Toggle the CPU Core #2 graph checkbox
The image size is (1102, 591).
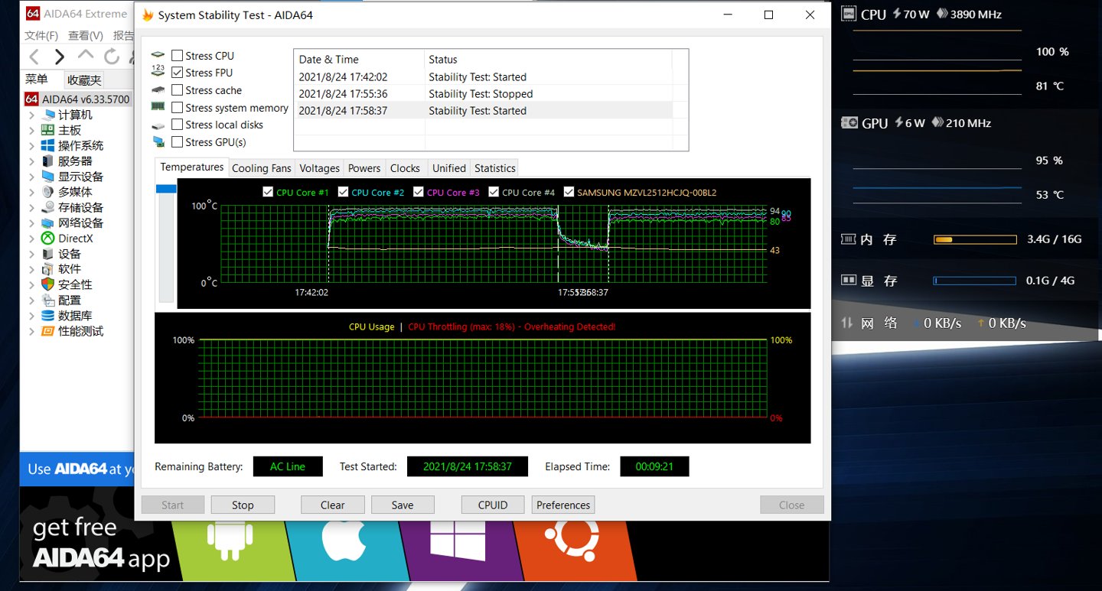tap(343, 192)
